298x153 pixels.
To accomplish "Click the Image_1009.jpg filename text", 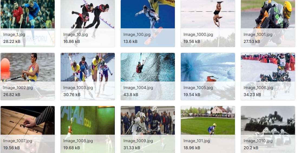I will [138, 141].
